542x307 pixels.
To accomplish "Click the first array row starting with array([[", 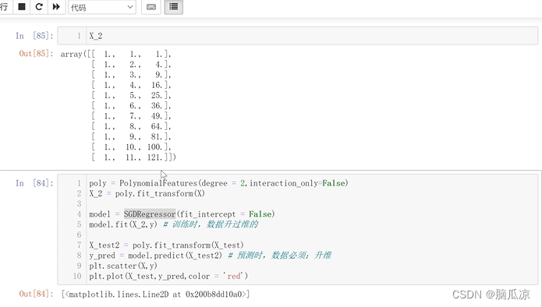I will point(115,54).
